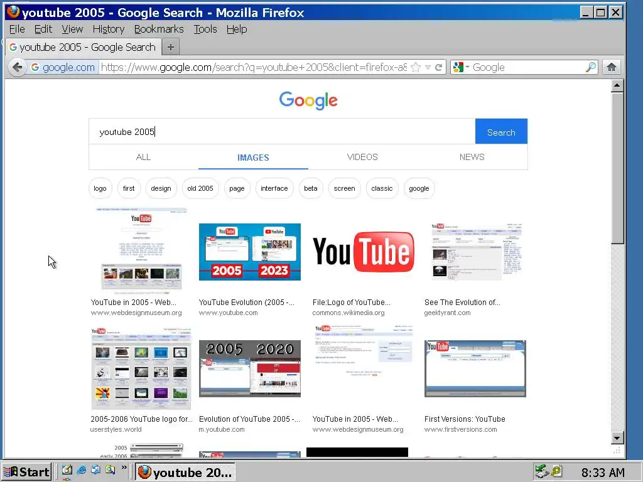This screenshot has height=482, width=643.
Task: Click the scrollbar up arrow
Action: click(617, 85)
